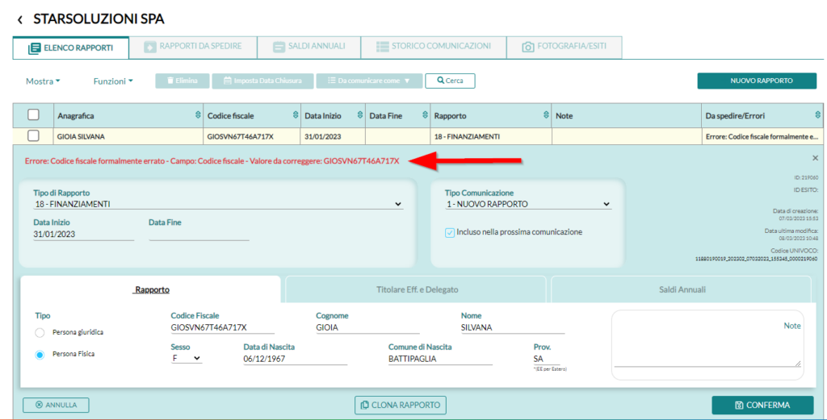Sort by Anagrafica column arrows
827x420 pixels.
[x=198, y=115]
